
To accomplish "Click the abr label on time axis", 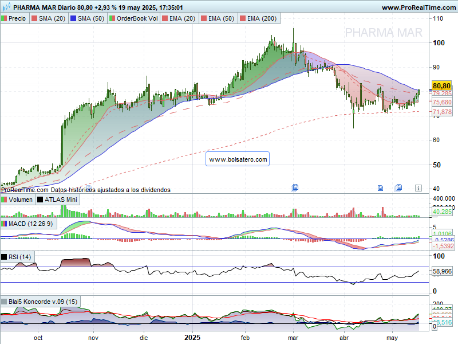I will [344, 338].
